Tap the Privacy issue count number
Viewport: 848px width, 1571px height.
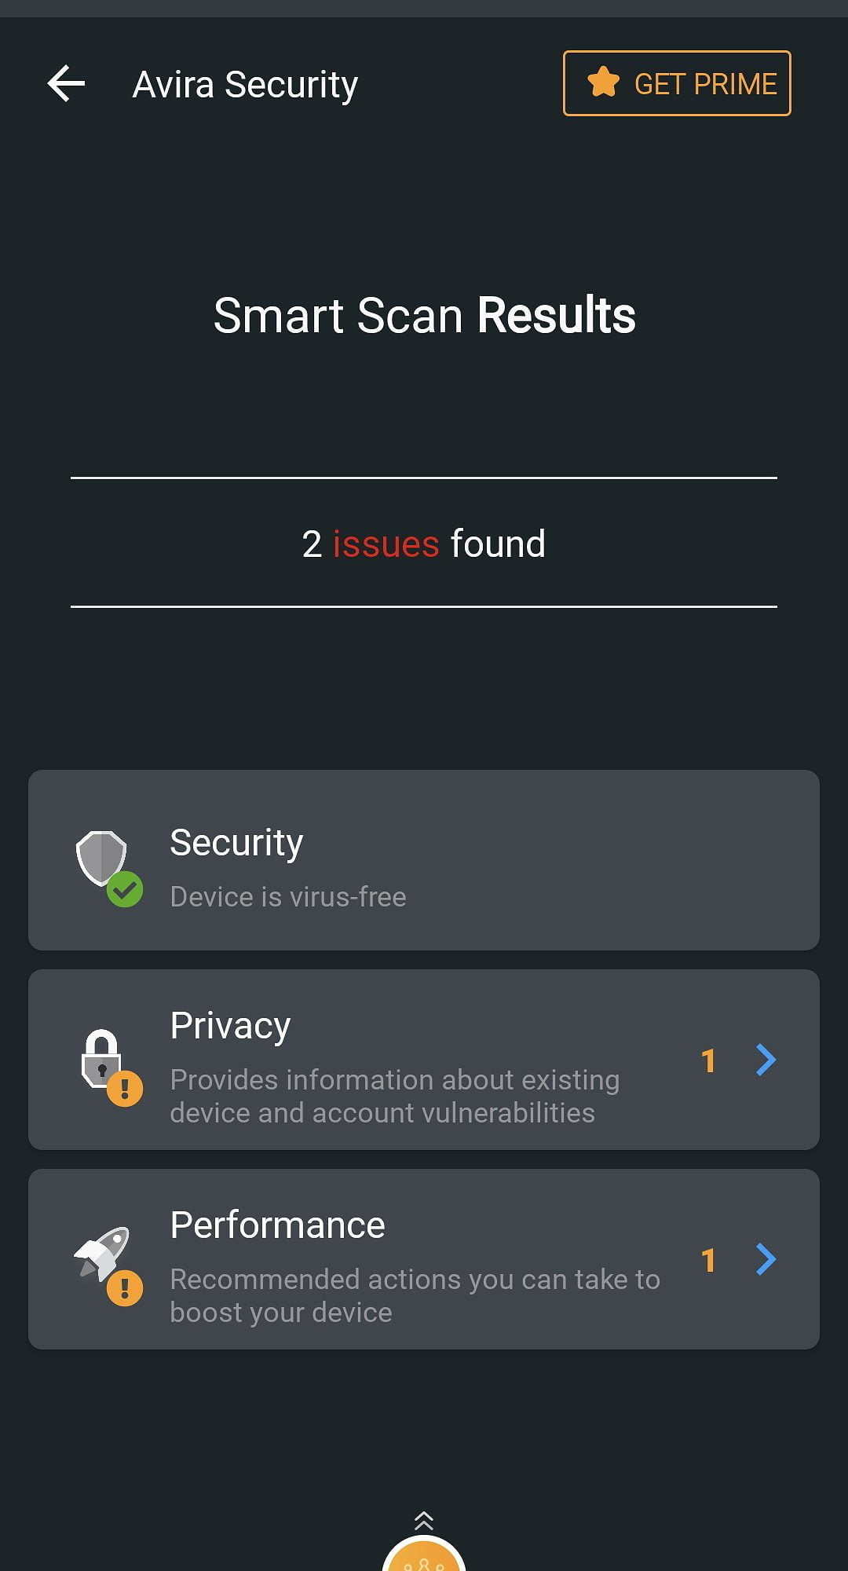click(x=708, y=1061)
